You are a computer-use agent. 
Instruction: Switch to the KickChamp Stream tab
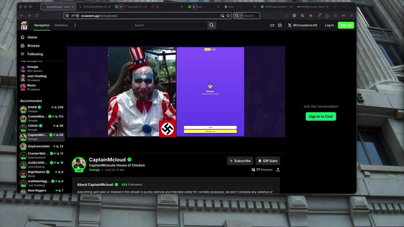(276, 7)
